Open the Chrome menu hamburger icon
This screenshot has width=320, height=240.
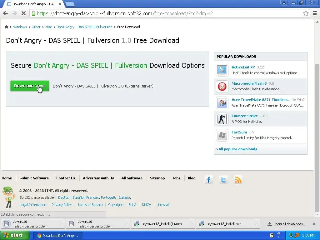coord(315,13)
